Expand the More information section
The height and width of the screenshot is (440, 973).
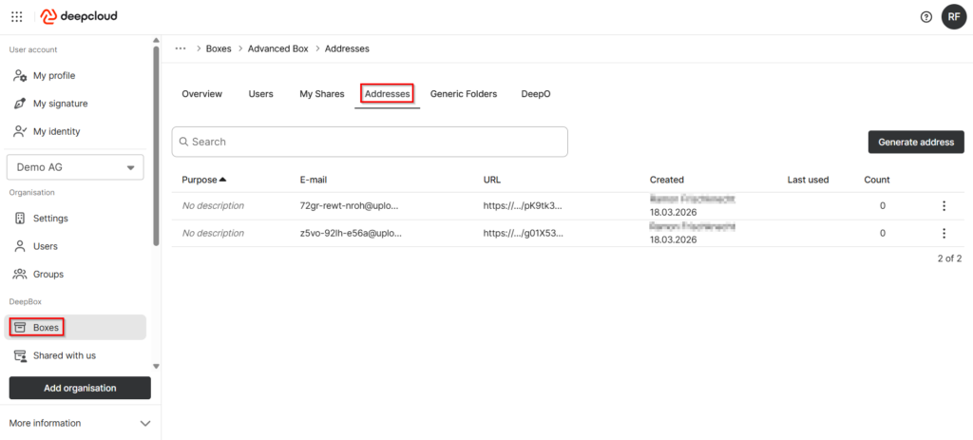(144, 423)
